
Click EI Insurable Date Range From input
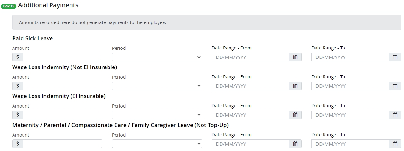tap(250, 115)
